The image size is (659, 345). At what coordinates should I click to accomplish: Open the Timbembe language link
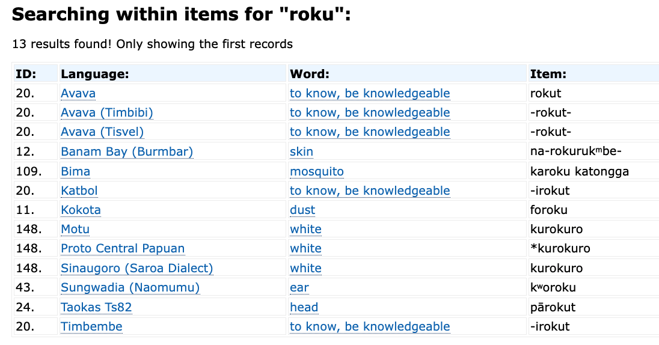coord(91,327)
